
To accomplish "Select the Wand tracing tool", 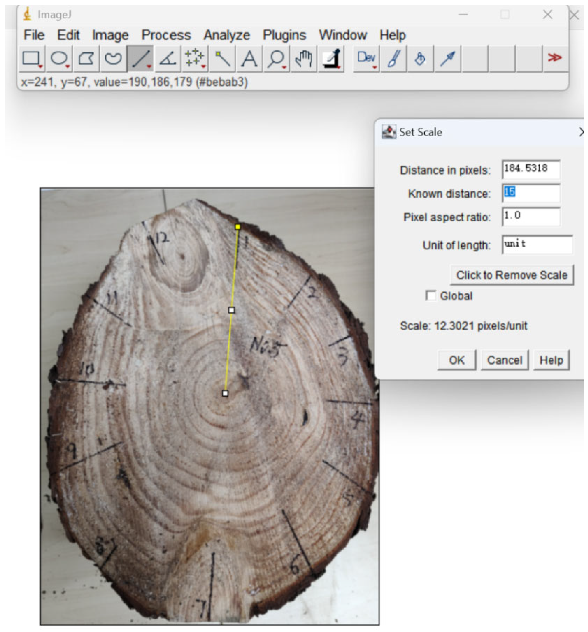I will pos(223,58).
